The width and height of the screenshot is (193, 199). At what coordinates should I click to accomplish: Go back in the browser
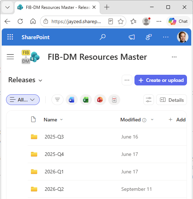coord(7,21)
